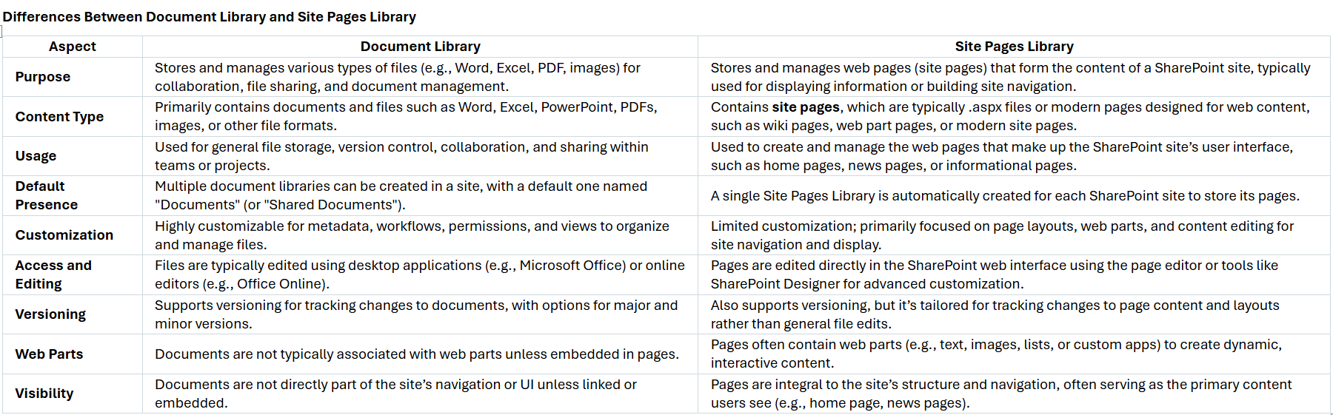Click the 'Content Type' row label

(x=59, y=117)
